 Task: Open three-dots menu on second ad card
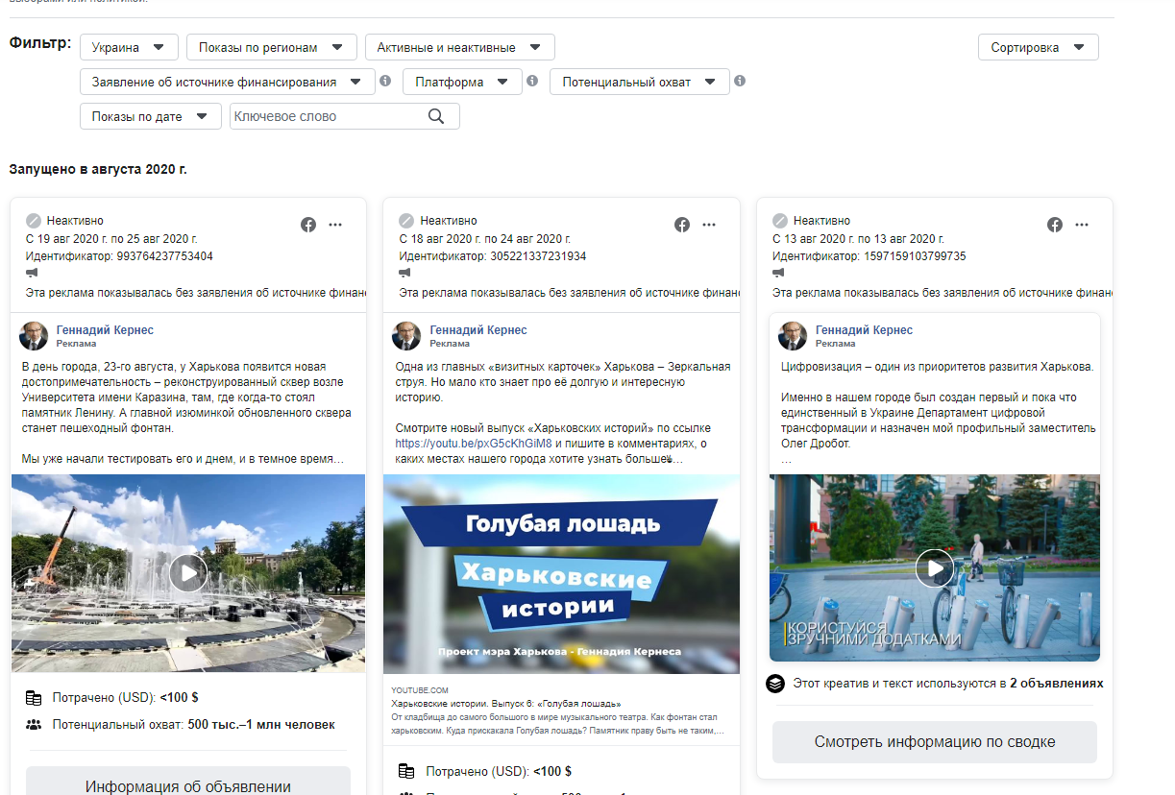click(709, 225)
